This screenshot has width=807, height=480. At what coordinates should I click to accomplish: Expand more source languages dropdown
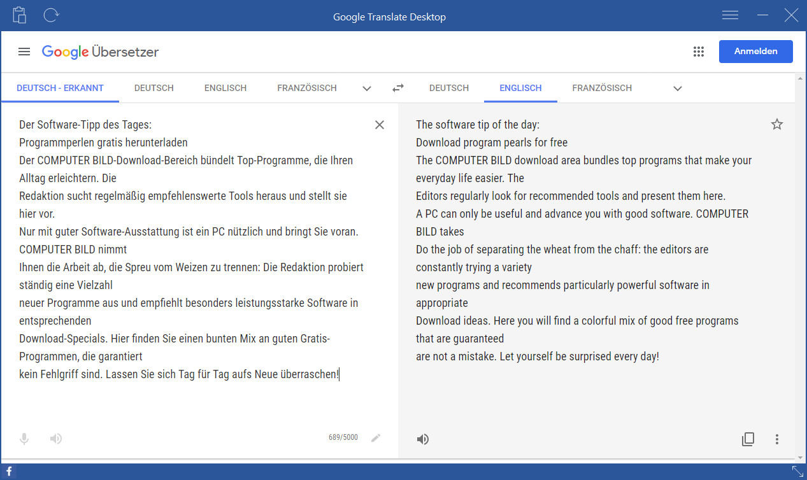click(367, 88)
